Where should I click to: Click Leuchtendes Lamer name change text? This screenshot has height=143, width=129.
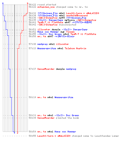coord(107,136)
